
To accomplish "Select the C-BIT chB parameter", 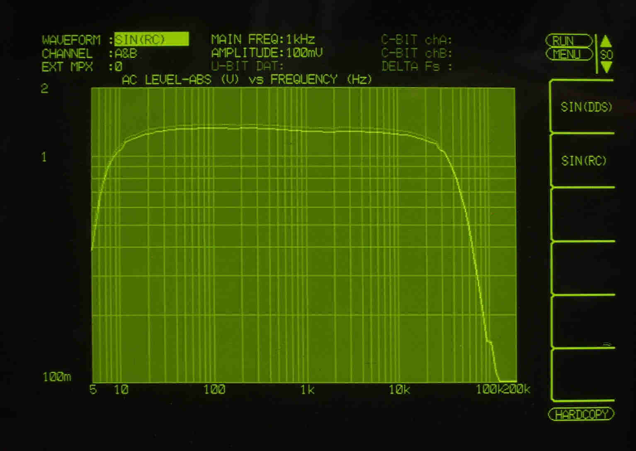I will click(x=416, y=53).
